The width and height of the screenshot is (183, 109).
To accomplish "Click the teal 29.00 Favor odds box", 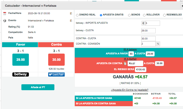I will (x=21, y=60).
